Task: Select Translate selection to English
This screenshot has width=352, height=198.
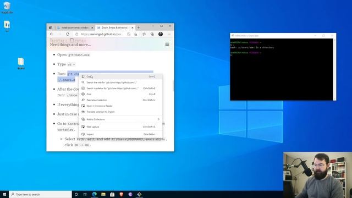Action: 120,112
